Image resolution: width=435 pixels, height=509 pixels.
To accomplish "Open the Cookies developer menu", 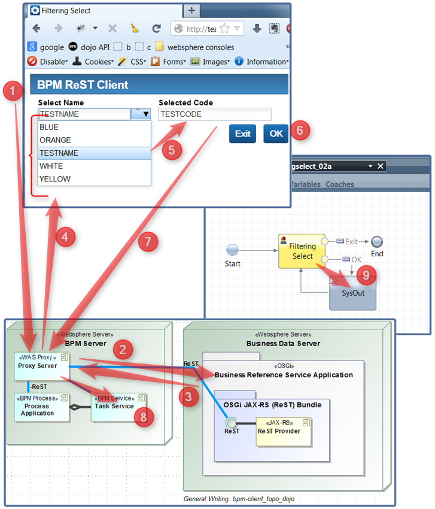I will [93, 61].
